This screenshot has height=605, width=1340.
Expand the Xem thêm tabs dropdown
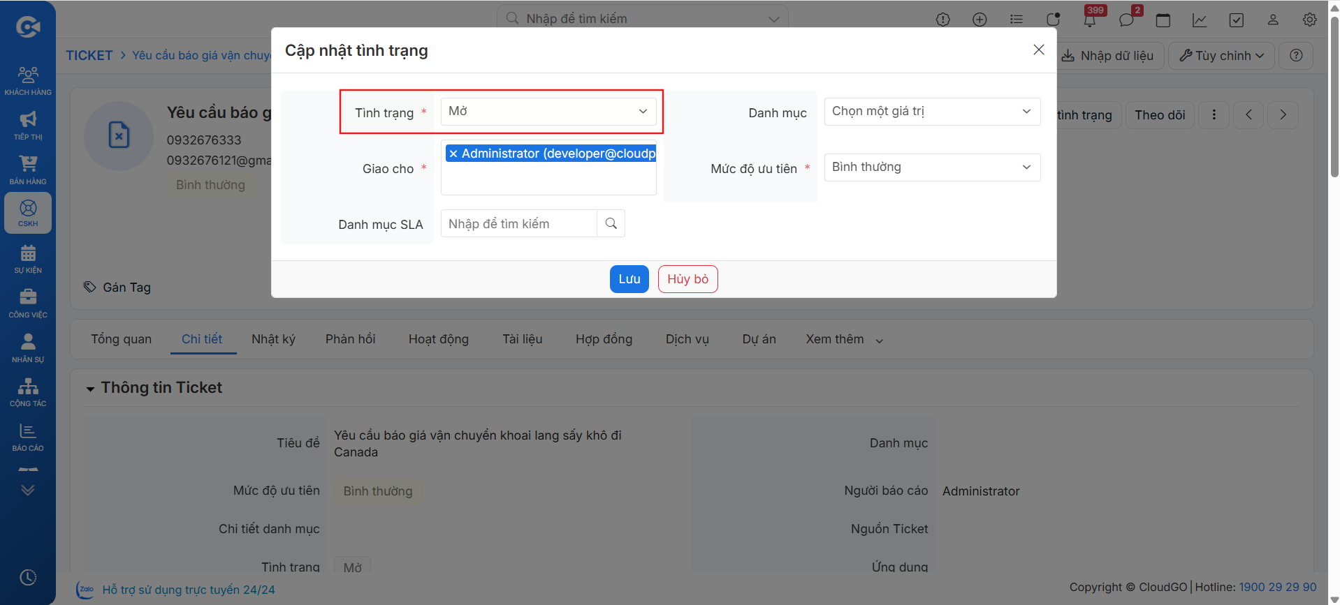click(x=844, y=339)
